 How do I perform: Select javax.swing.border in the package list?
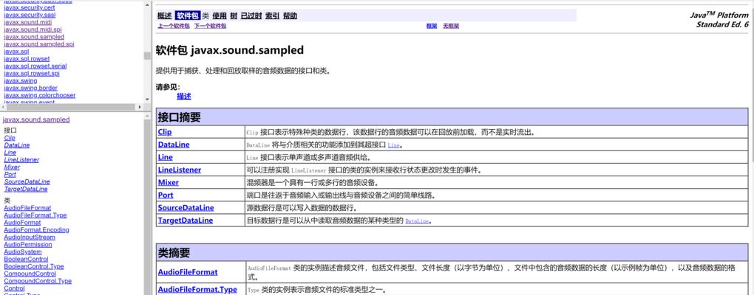(30, 88)
